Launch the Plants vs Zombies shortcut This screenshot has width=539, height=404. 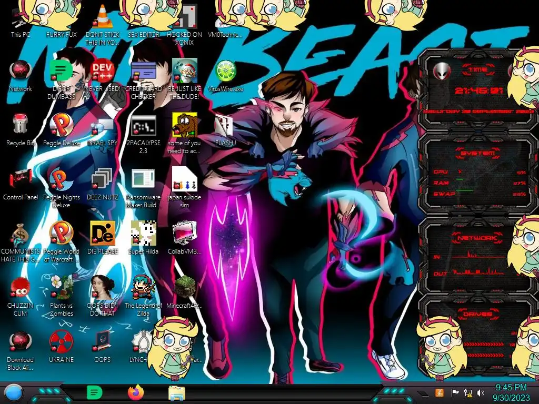coord(61,296)
